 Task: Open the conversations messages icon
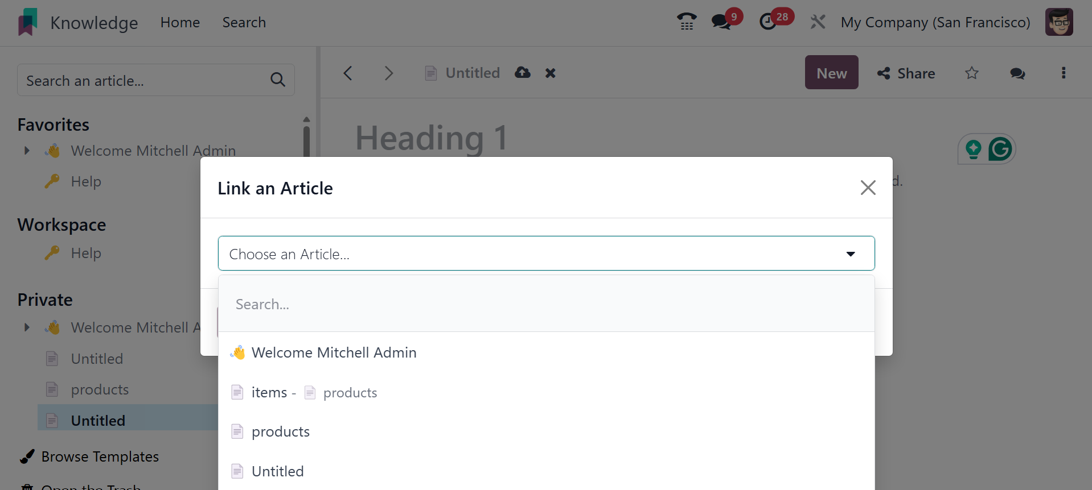coord(721,22)
